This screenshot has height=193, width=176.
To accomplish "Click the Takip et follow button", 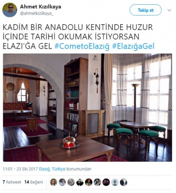I will (146, 10).
